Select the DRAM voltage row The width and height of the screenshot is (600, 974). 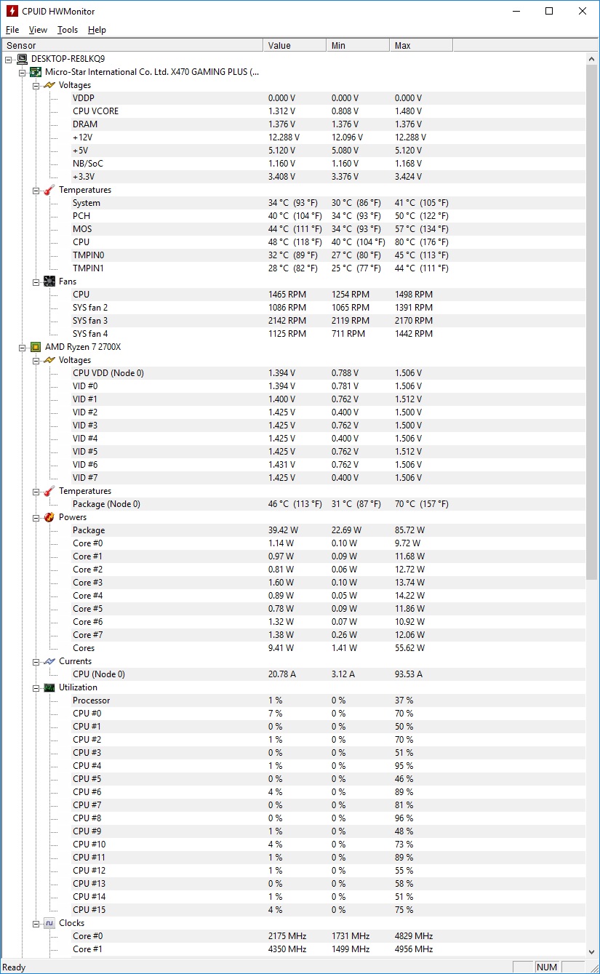pos(293,124)
